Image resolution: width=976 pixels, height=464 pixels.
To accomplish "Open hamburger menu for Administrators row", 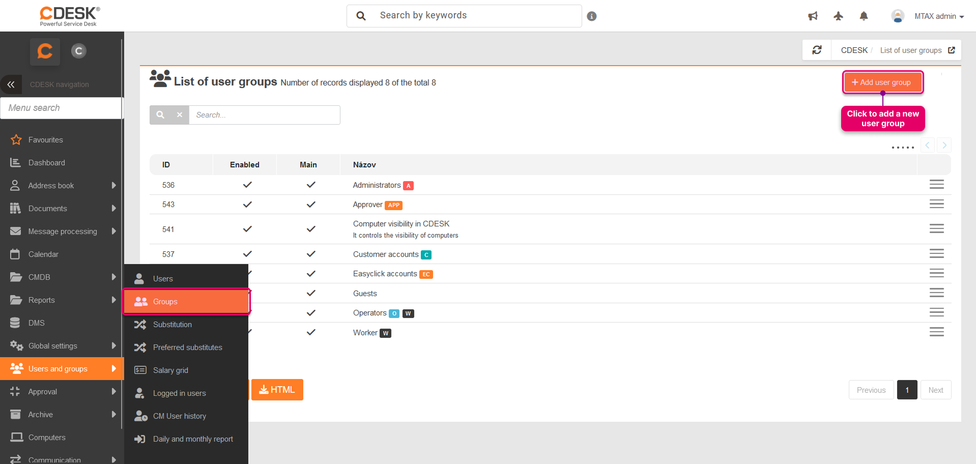I will pos(936,185).
